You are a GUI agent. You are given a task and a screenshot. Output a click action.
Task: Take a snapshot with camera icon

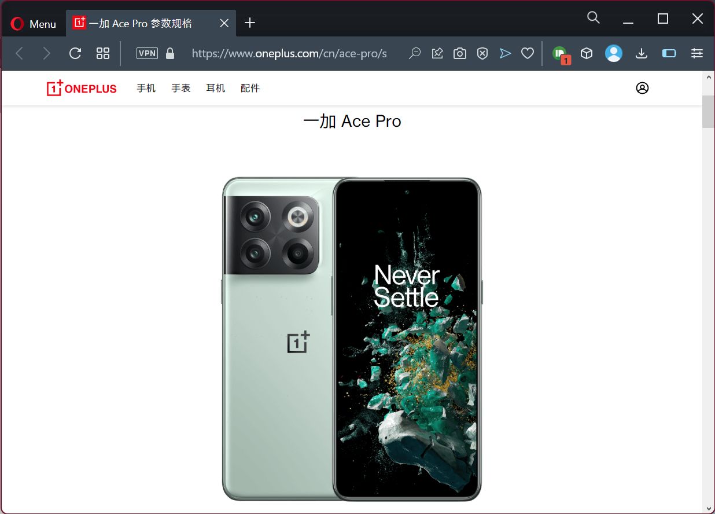[460, 53]
